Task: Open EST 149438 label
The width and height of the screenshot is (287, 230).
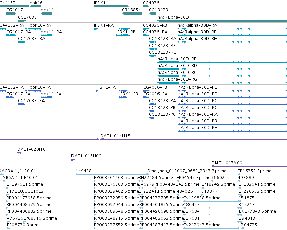Action: (x=84, y=171)
